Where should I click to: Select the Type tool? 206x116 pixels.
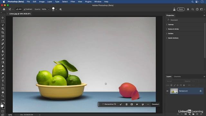[x=3, y=81]
